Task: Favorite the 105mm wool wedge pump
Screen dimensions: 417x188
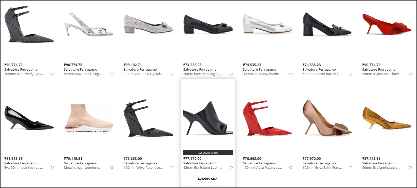Action: (x=52, y=74)
